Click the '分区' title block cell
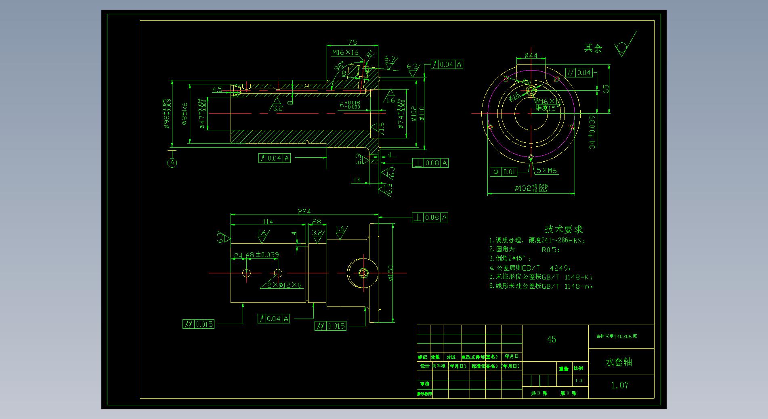This screenshot has height=419, width=768. pos(451,357)
